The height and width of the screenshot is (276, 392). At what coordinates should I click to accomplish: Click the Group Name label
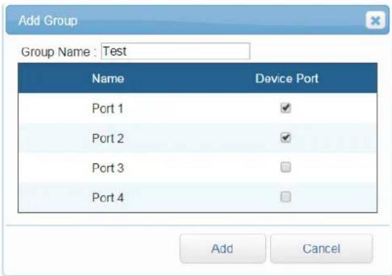(x=59, y=52)
